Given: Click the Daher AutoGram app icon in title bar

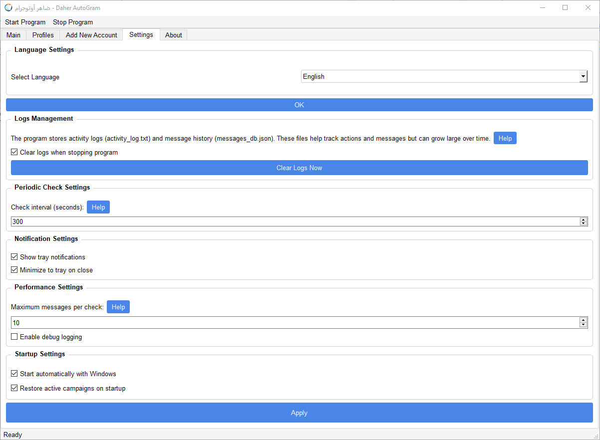Looking at the screenshot, I should (x=8, y=8).
